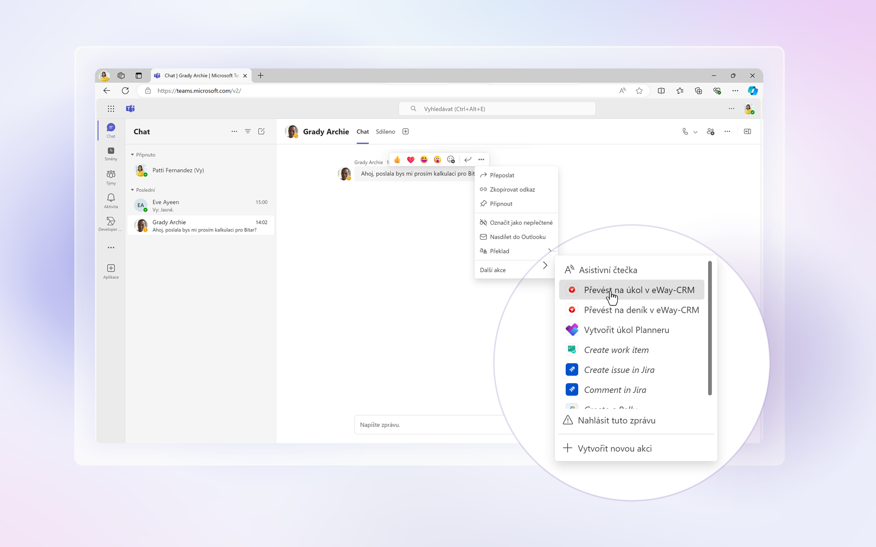
Task: Select Zkopírovat odkaz menu item
Action: 516,190
